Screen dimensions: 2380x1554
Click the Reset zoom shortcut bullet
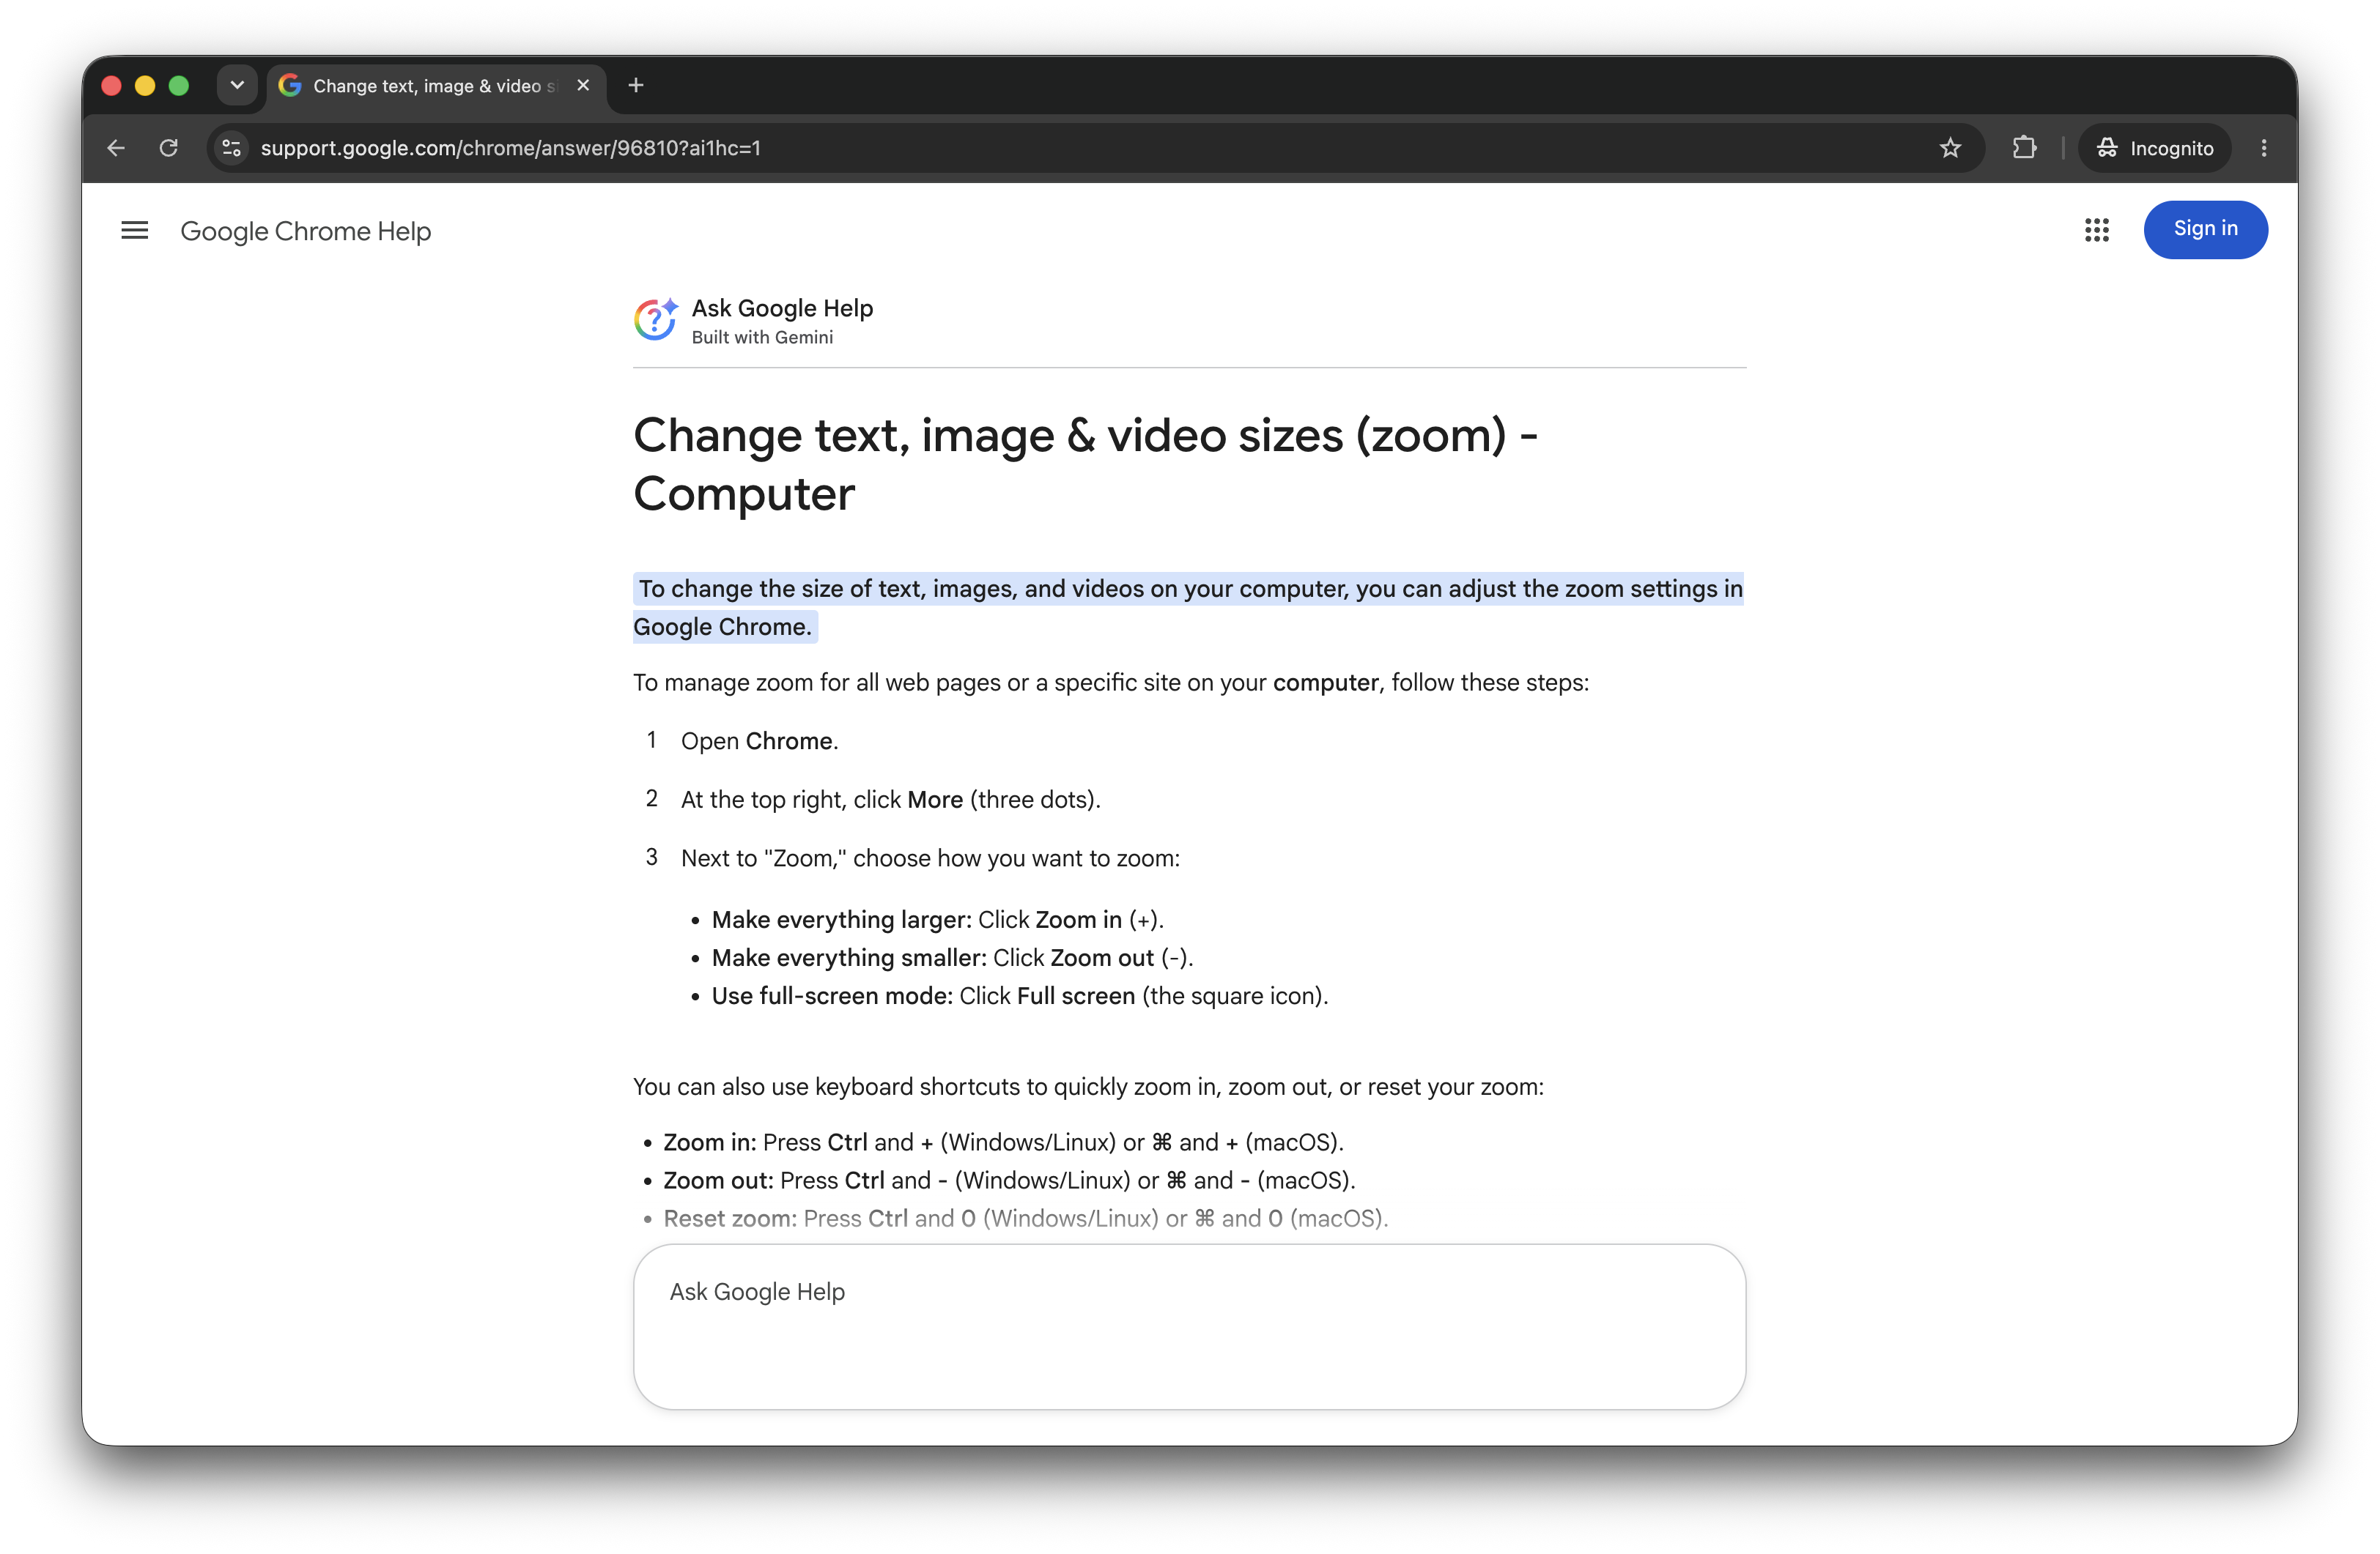pos(1025,1218)
